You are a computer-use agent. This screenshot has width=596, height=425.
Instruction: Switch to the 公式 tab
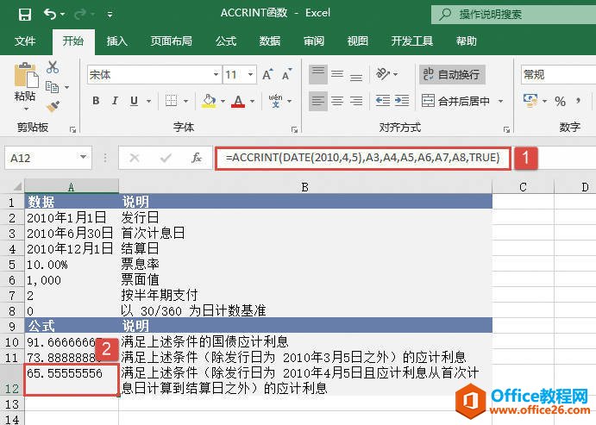pyautogui.click(x=226, y=41)
